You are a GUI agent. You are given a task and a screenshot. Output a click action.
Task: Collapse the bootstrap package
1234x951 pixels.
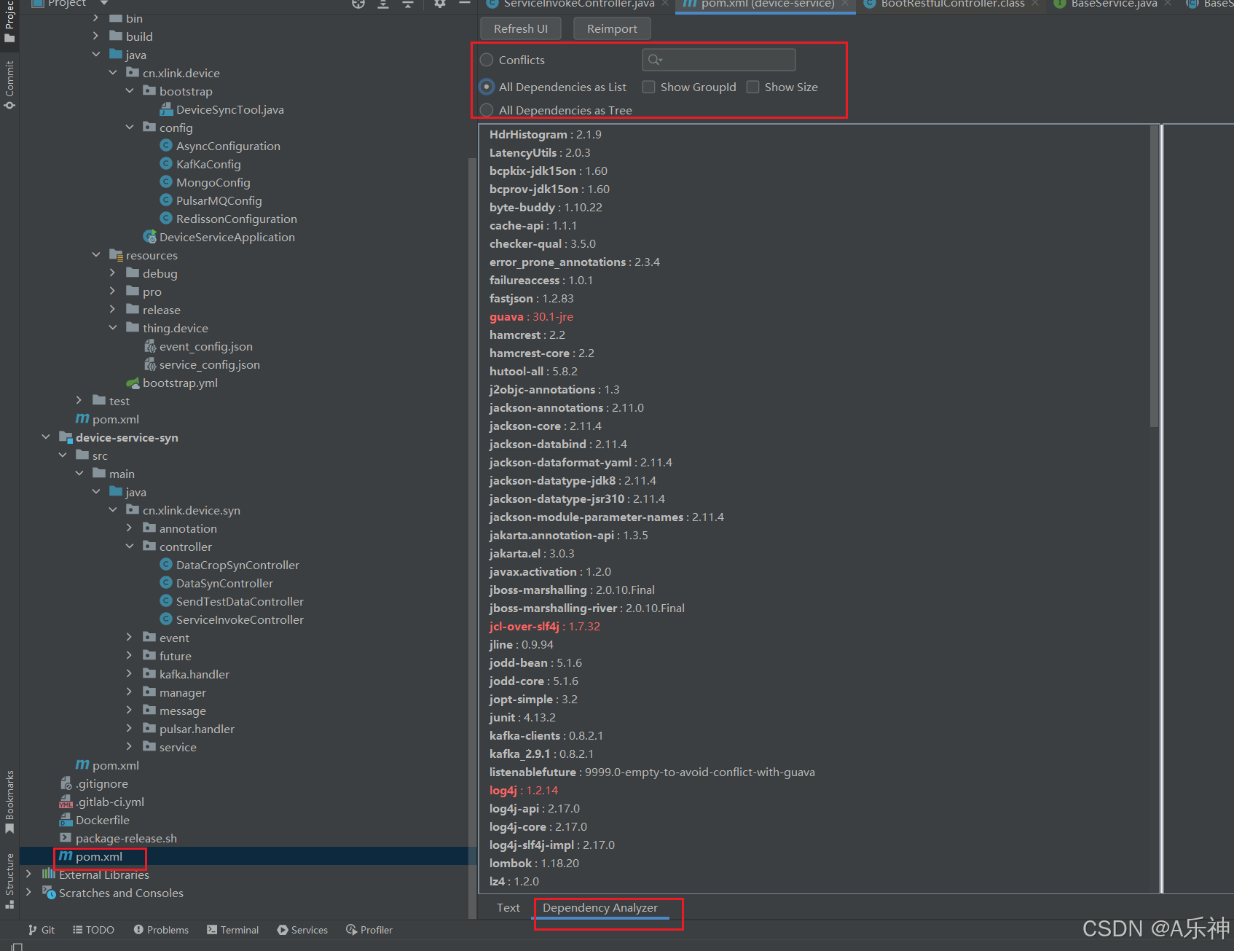pos(129,90)
